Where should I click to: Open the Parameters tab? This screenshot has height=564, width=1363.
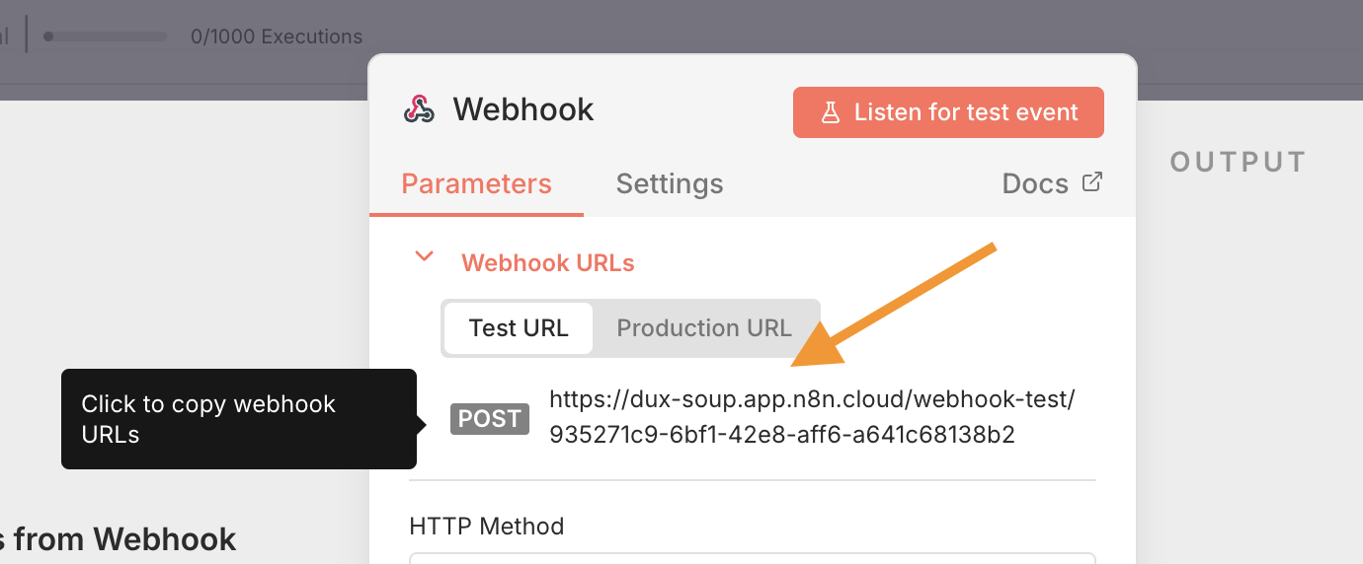tap(476, 184)
